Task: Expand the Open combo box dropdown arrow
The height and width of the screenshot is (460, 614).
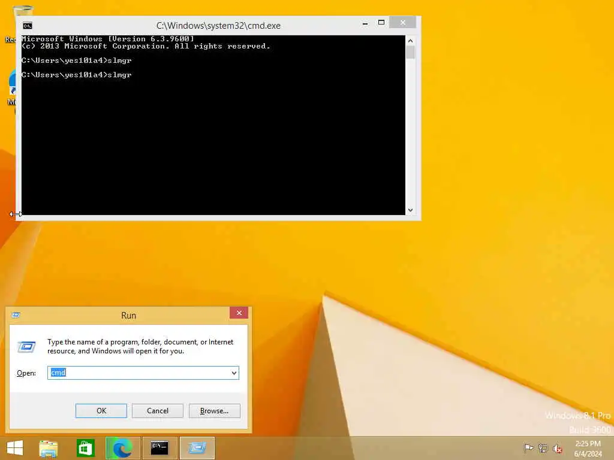Action: pos(234,373)
